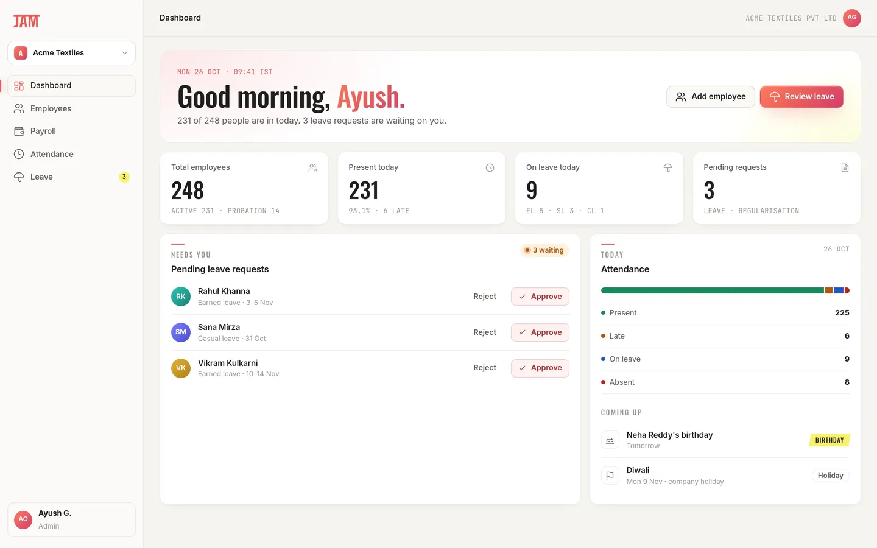Click the clock icon on Present today card
This screenshot has height=548, width=877.
[490, 168]
